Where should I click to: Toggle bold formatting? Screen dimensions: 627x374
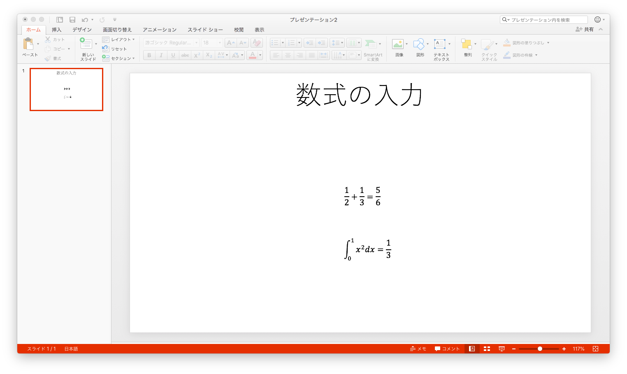point(149,55)
